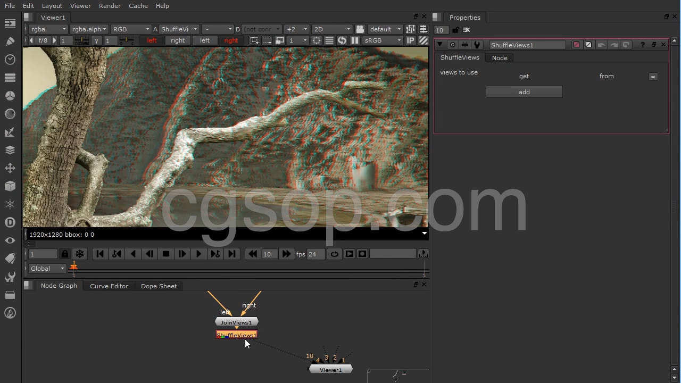Open the Render menu

[x=110, y=6]
